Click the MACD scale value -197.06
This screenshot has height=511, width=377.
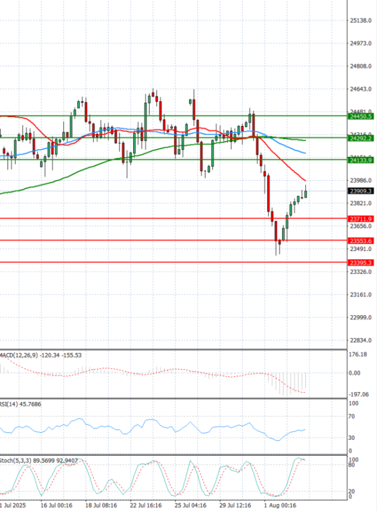(359, 395)
